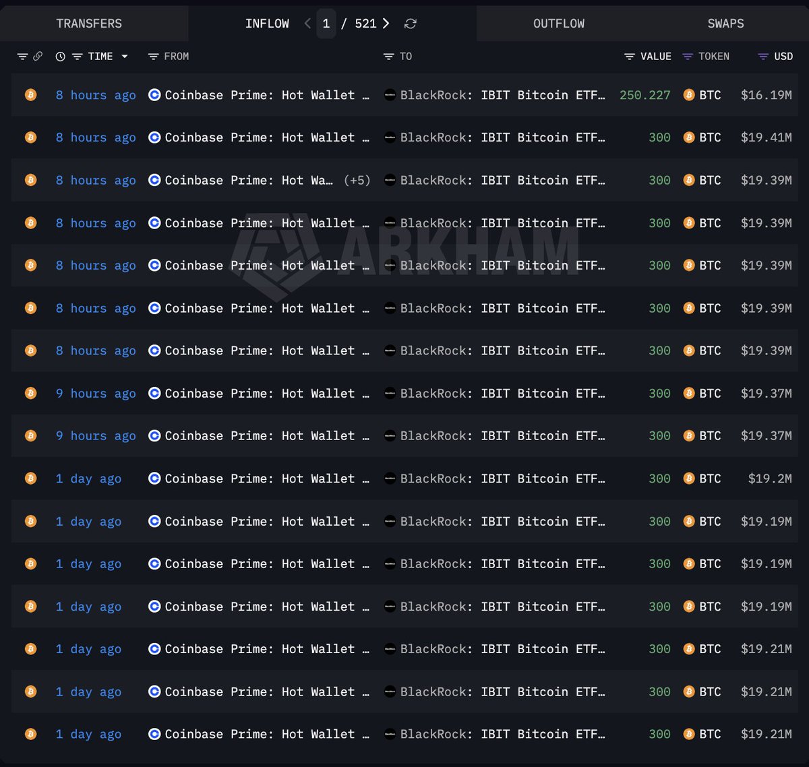Click the Coinbase logo in the $19.2M row
The width and height of the screenshot is (809, 767).
point(154,479)
